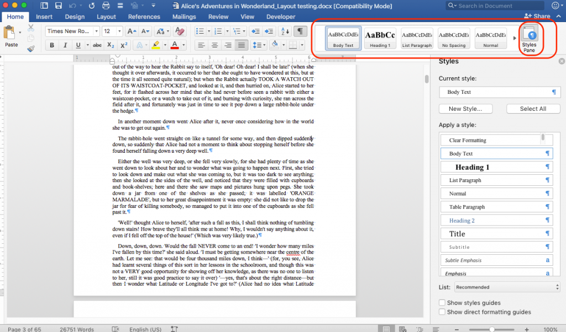Open the font name dropdown

(96, 31)
